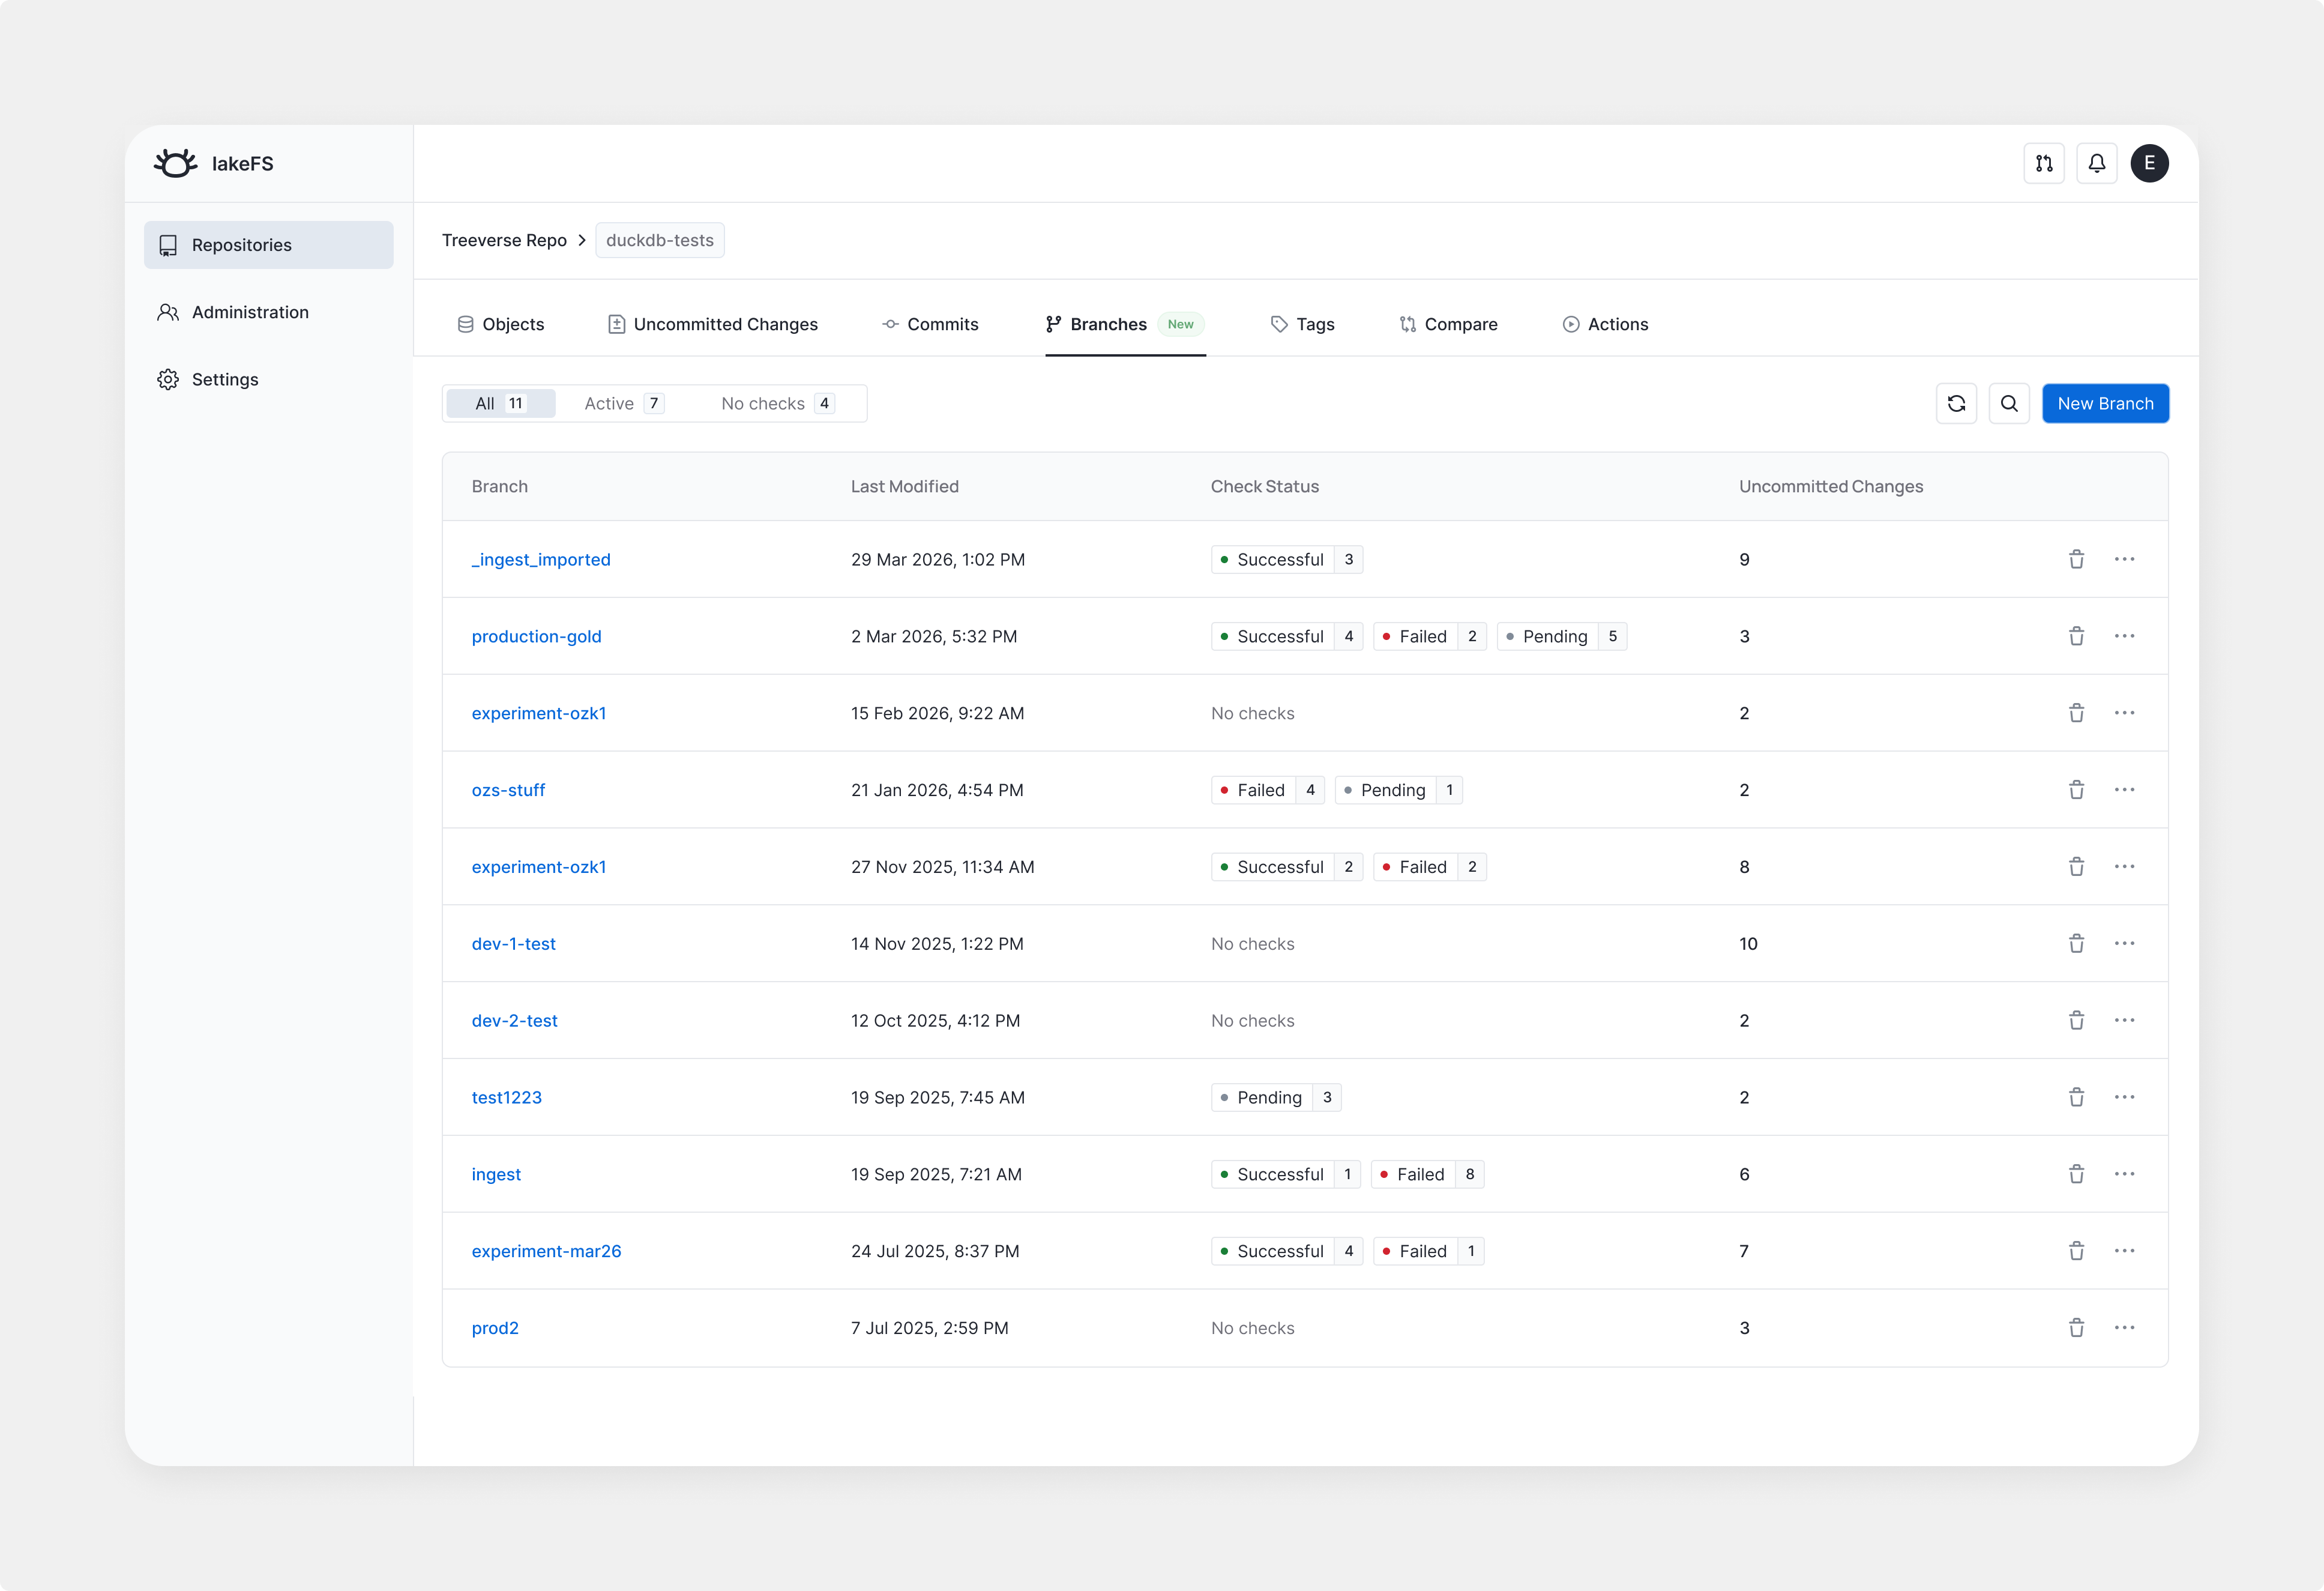
Task: Open the _ingest_imported branch
Action: point(541,560)
